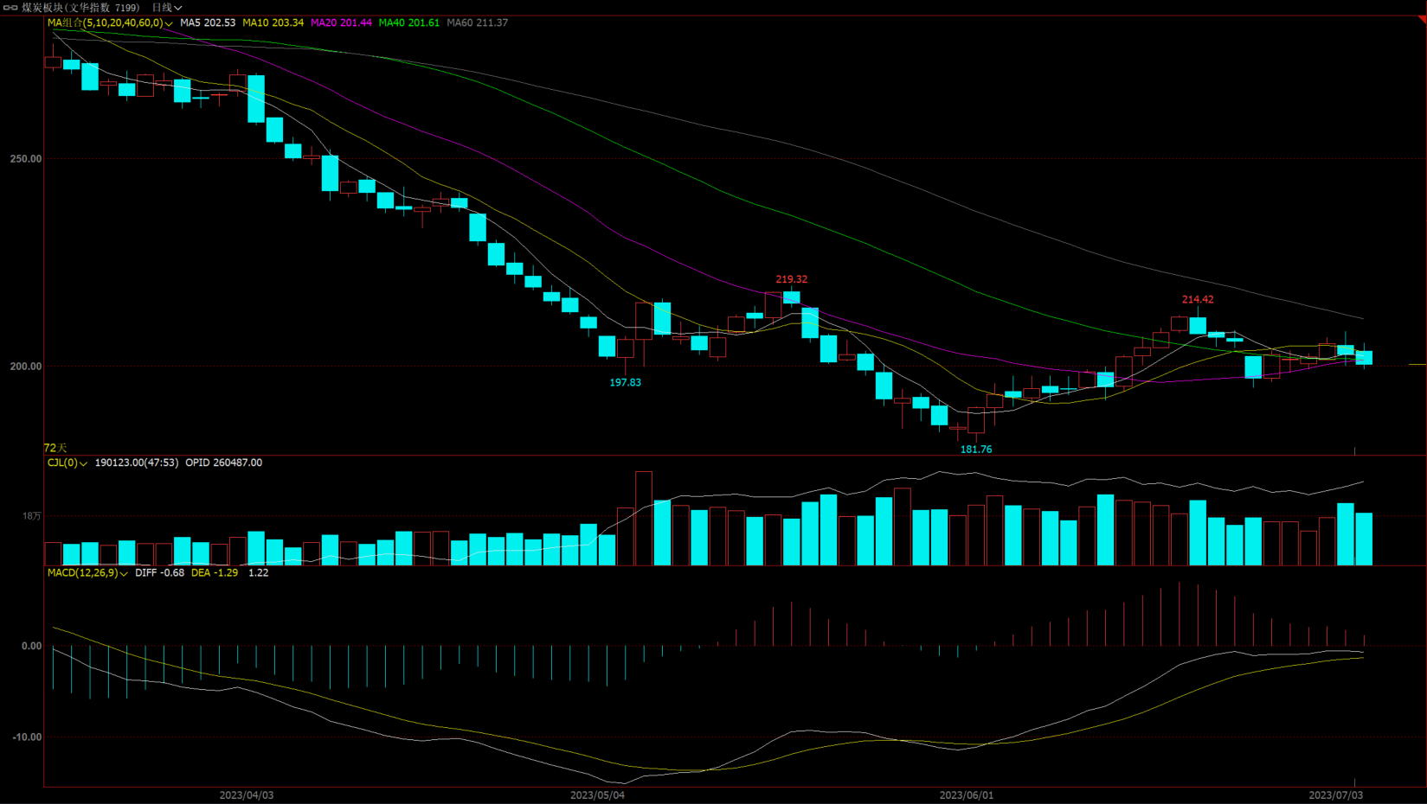Click the 181.76 low price label
This screenshot has height=804, width=1427.
pyautogui.click(x=976, y=450)
